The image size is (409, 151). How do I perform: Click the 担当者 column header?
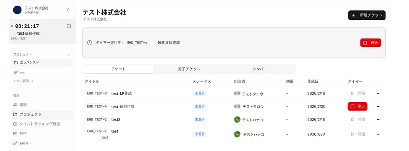(239, 81)
